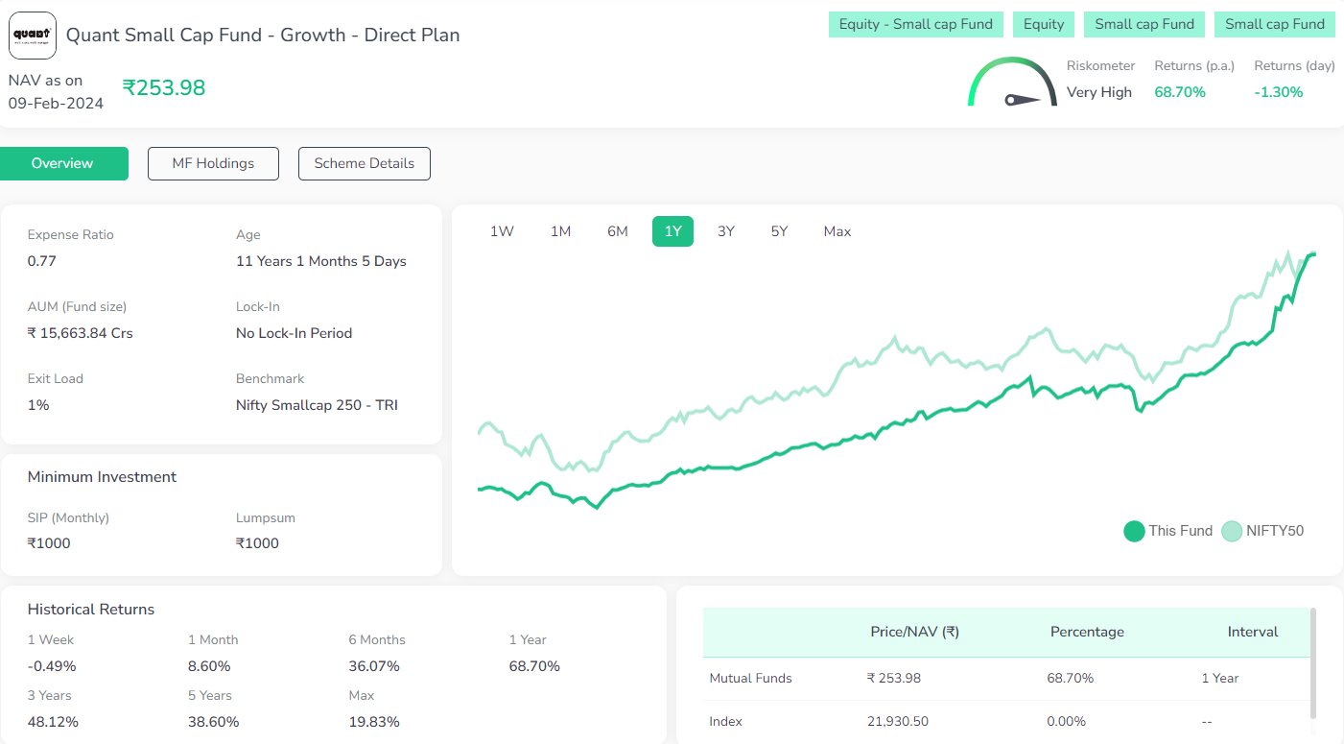Viewport: 1344px width, 744px height.
Task: Click AUM value ₹ 15,663.84 Crs
Action: (81, 333)
